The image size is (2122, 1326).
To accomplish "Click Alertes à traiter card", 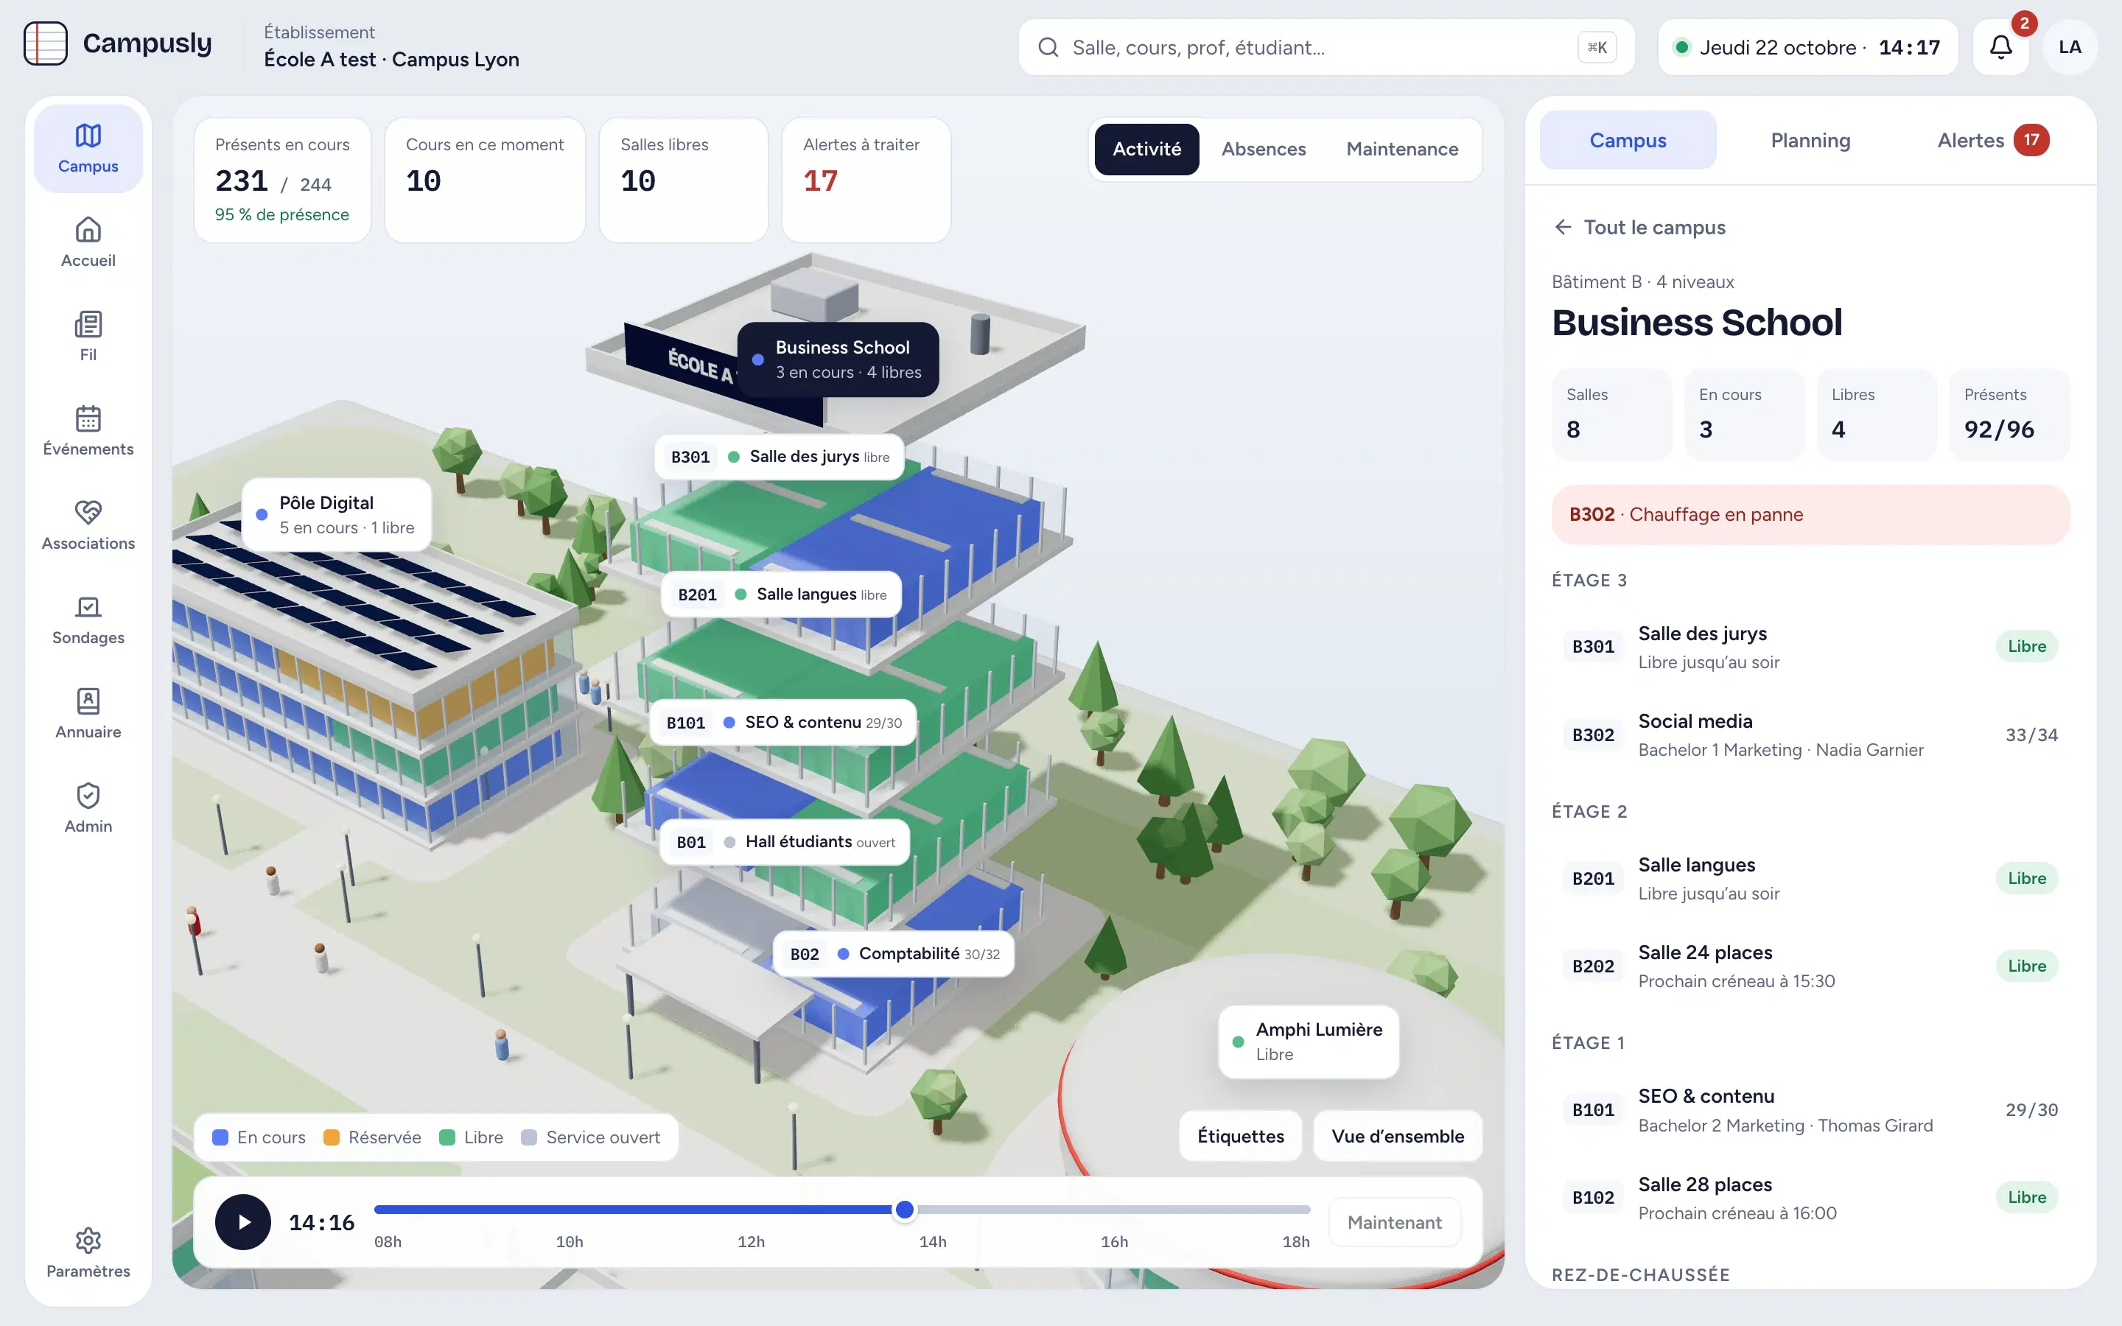I will [866, 180].
